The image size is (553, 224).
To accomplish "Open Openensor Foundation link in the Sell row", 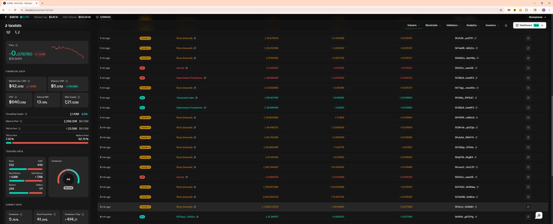I will pos(189,78).
